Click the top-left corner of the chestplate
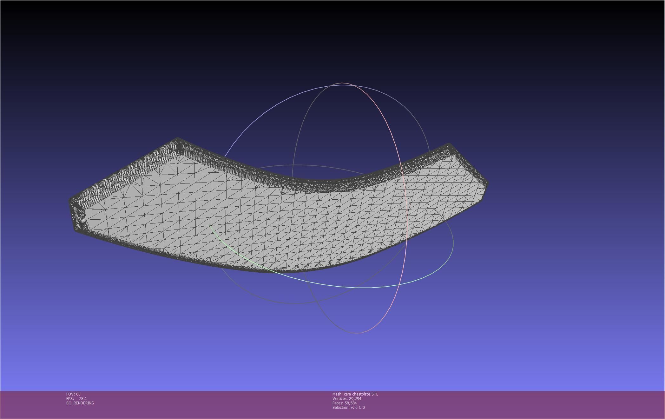The width and height of the screenshot is (665, 419). click(x=178, y=140)
